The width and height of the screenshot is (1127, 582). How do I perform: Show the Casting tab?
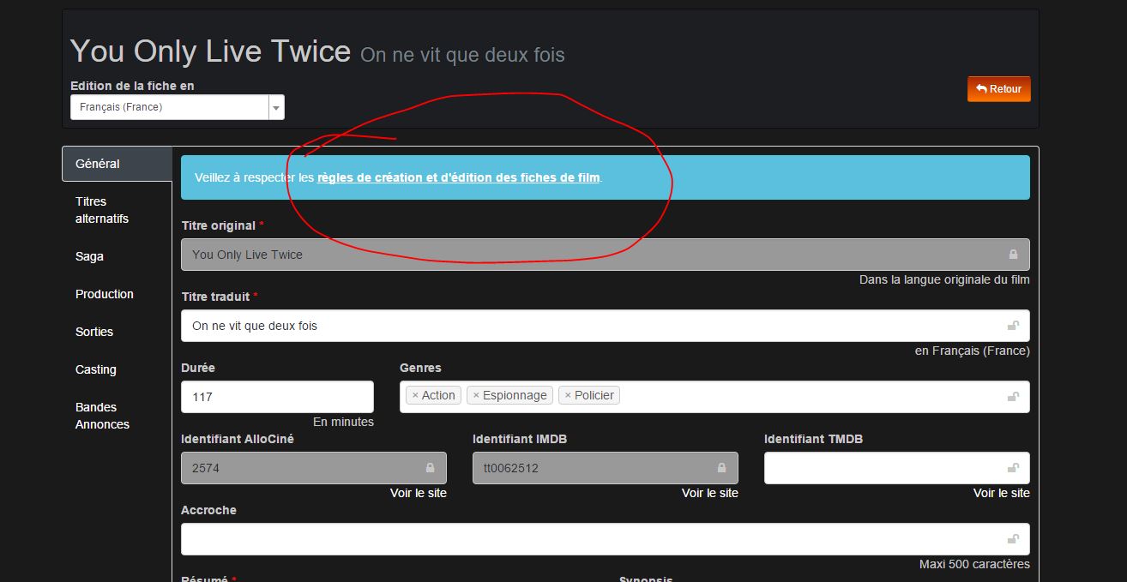point(117,369)
